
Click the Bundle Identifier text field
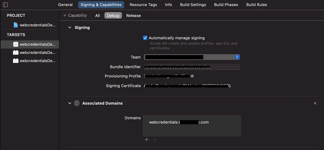(191, 67)
